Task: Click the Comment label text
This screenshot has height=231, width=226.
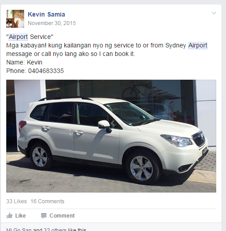Action: [x=62, y=216]
